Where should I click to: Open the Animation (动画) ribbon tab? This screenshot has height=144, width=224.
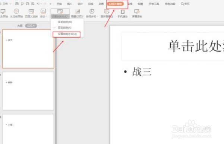101,4
